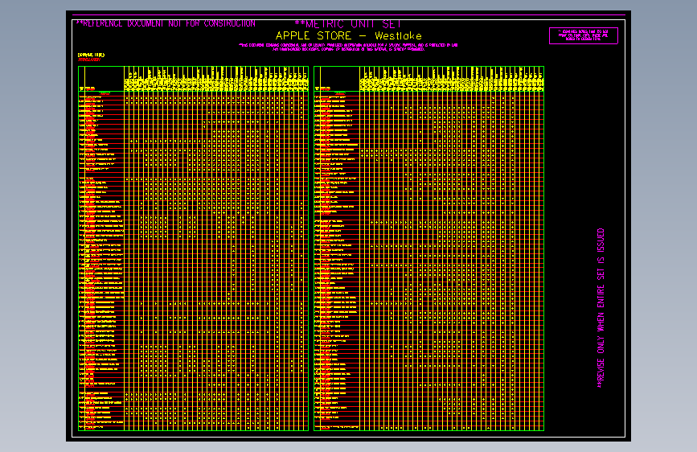
Task: Click the right schedule table's yellow column headers
Action: [x=452, y=79]
